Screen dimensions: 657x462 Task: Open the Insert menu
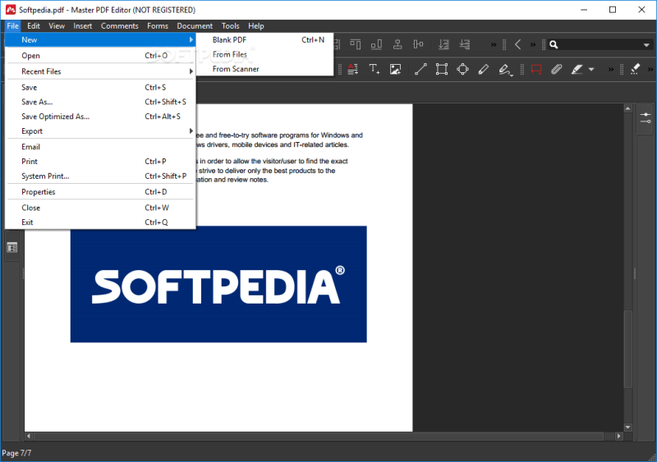(x=83, y=26)
